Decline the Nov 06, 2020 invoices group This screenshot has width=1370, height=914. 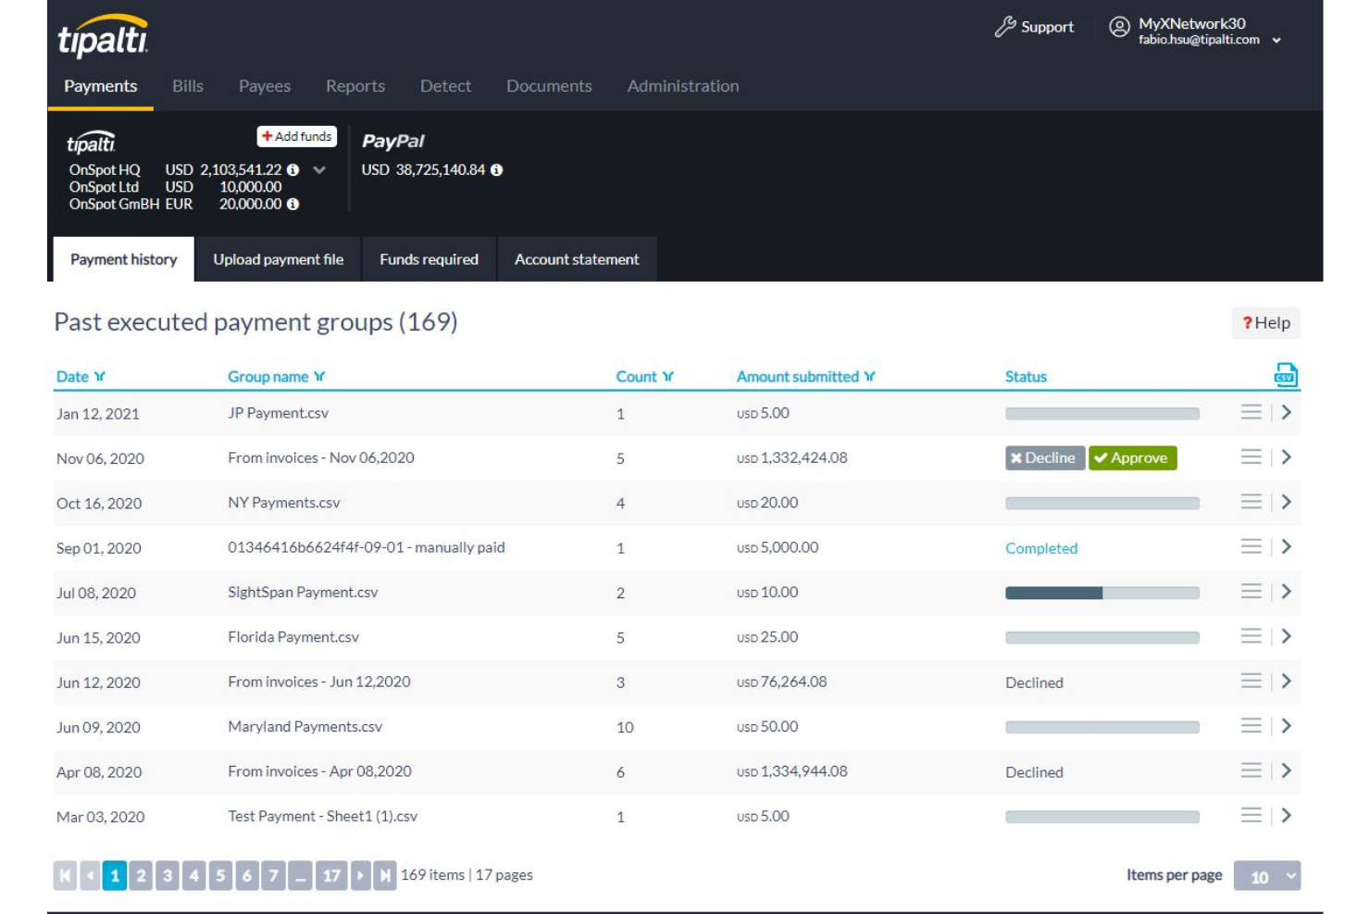1044,457
